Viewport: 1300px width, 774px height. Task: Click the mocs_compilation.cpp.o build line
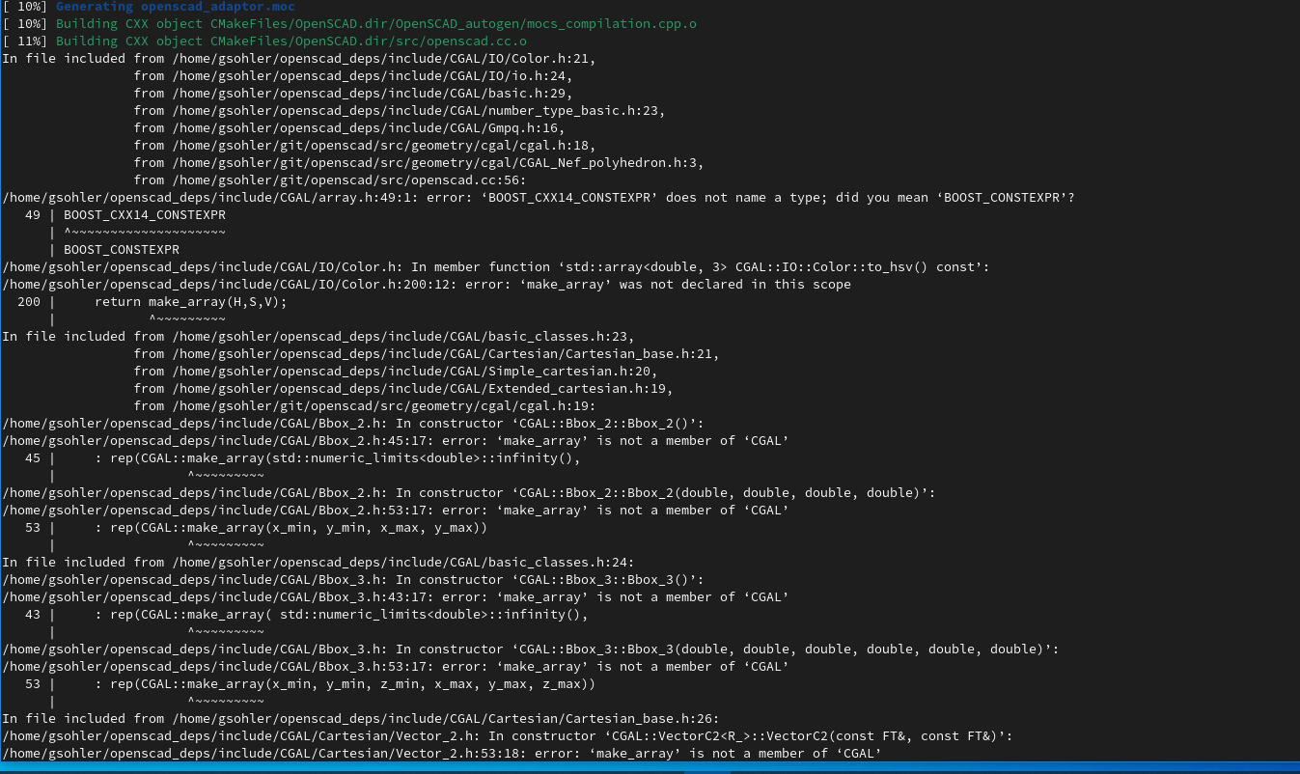click(x=376, y=24)
